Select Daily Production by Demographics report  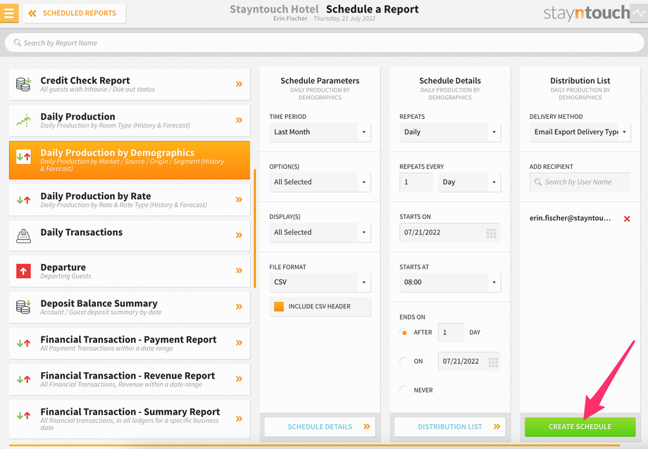pos(130,160)
